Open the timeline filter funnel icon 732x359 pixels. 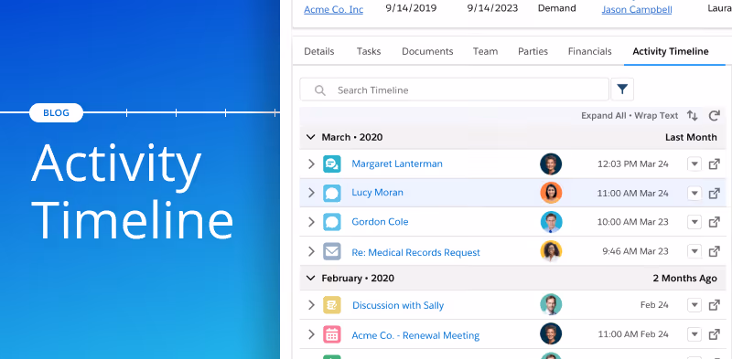(x=622, y=89)
